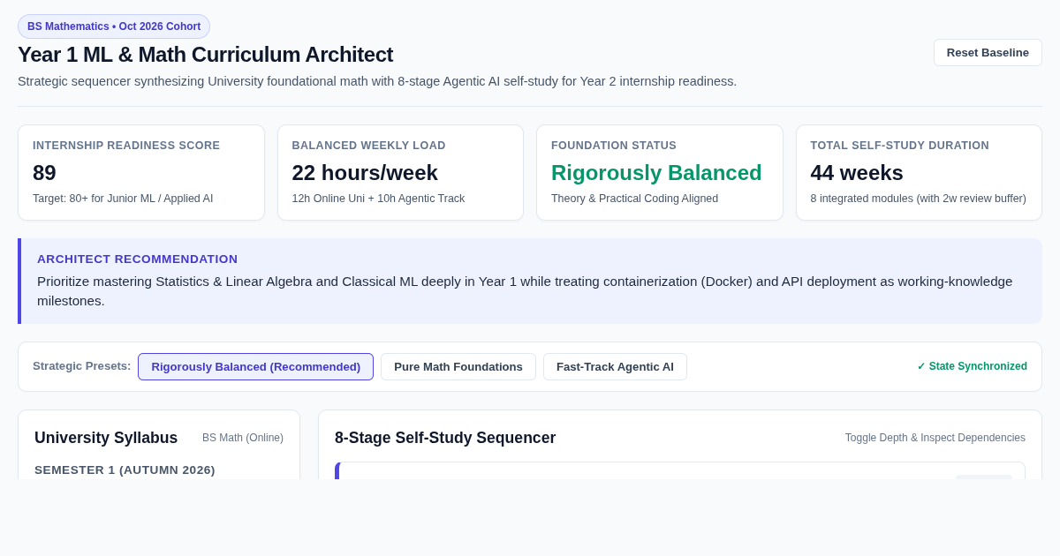Choose the Pure Math Foundations preset
This screenshot has height=556, width=1060.
[x=458, y=366]
